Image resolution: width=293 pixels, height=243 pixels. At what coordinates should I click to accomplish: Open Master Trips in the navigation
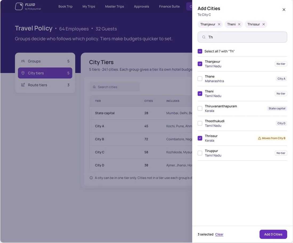pos(115,6)
